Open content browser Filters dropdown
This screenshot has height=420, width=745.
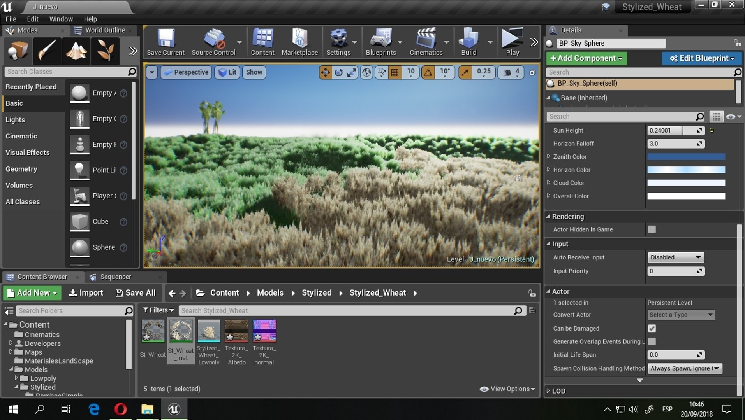[x=158, y=310]
